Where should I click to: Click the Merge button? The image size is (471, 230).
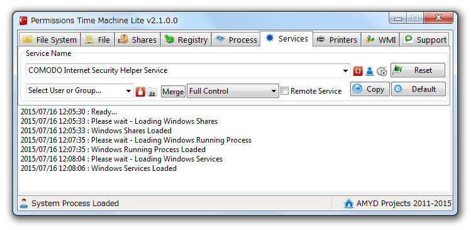click(173, 92)
